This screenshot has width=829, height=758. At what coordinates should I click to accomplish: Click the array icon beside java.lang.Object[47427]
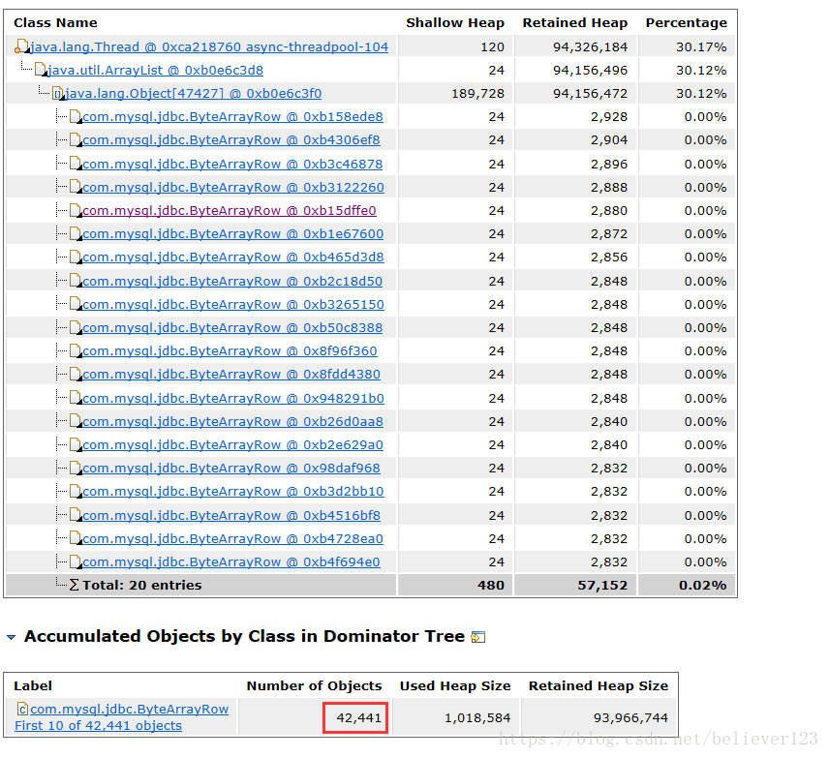[57, 94]
